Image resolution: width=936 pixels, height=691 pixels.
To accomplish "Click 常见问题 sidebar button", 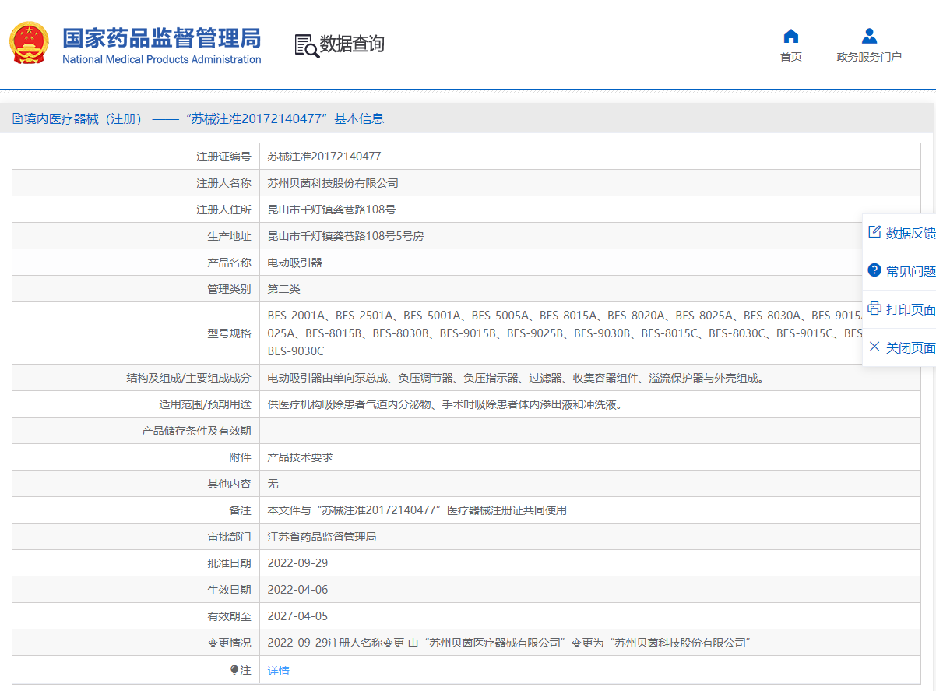I will tap(899, 271).
